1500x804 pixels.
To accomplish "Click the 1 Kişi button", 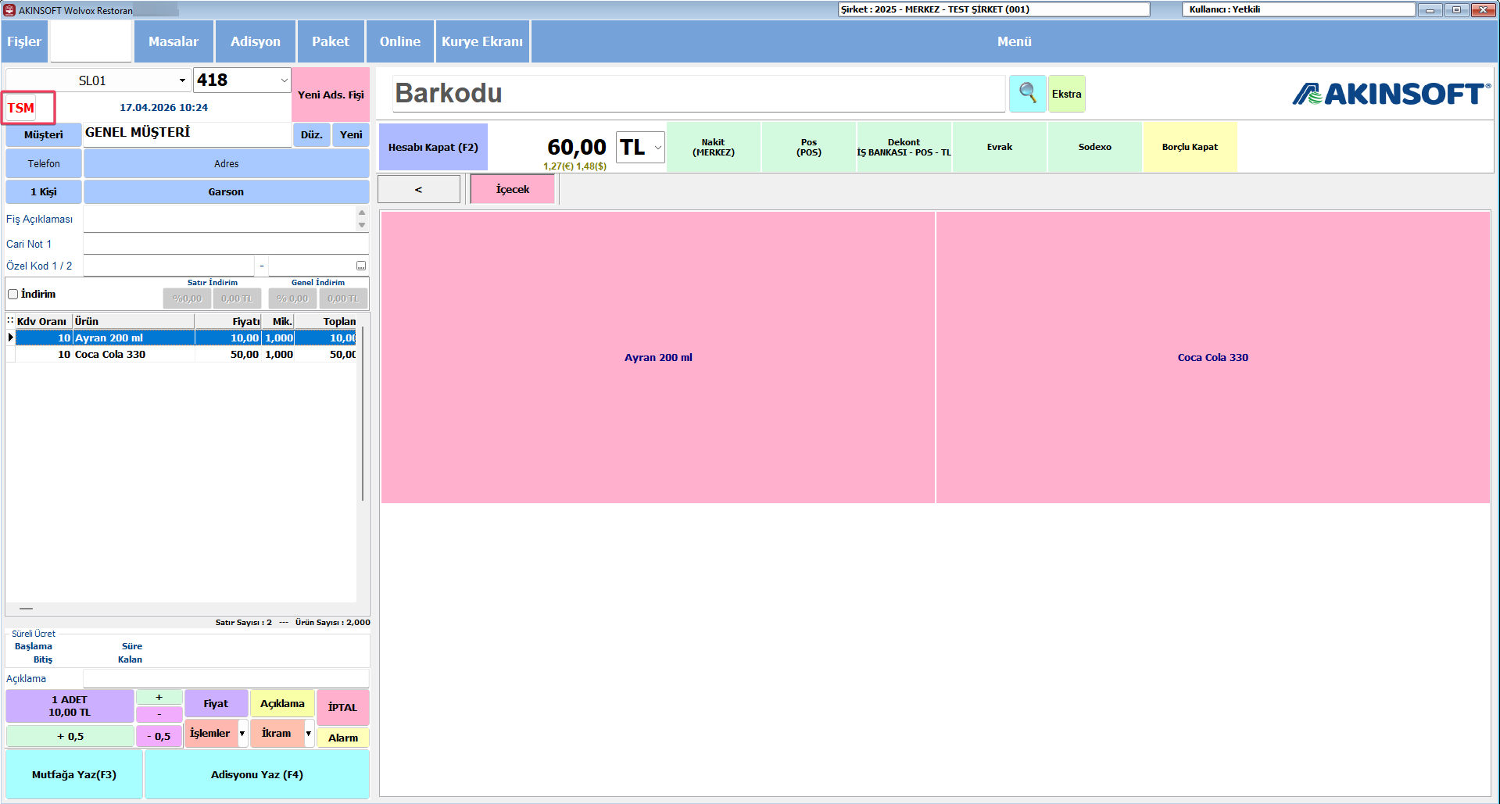I will click(x=44, y=191).
